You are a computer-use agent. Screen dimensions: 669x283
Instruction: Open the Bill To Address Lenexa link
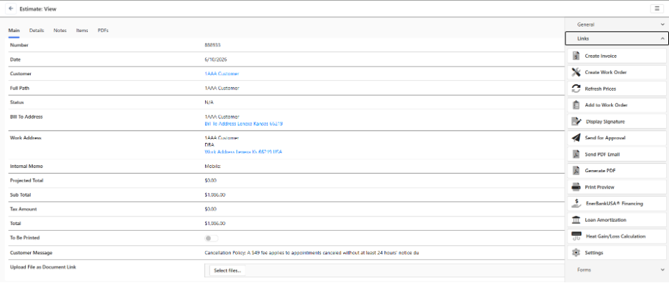tap(244, 124)
